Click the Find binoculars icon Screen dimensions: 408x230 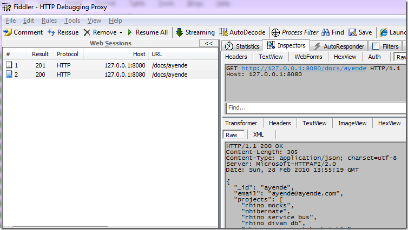(x=325, y=32)
